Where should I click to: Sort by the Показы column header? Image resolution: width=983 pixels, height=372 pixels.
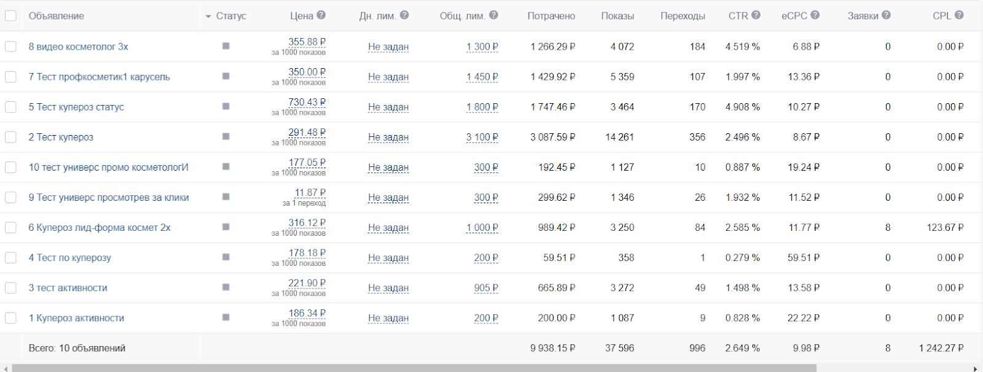[x=617, y=16]
